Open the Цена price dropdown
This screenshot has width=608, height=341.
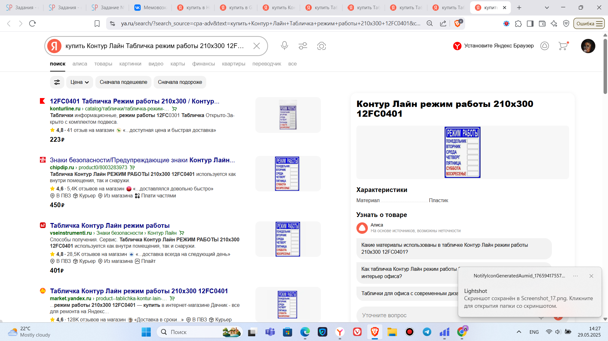pyautogui.click(x=80, y=82)
